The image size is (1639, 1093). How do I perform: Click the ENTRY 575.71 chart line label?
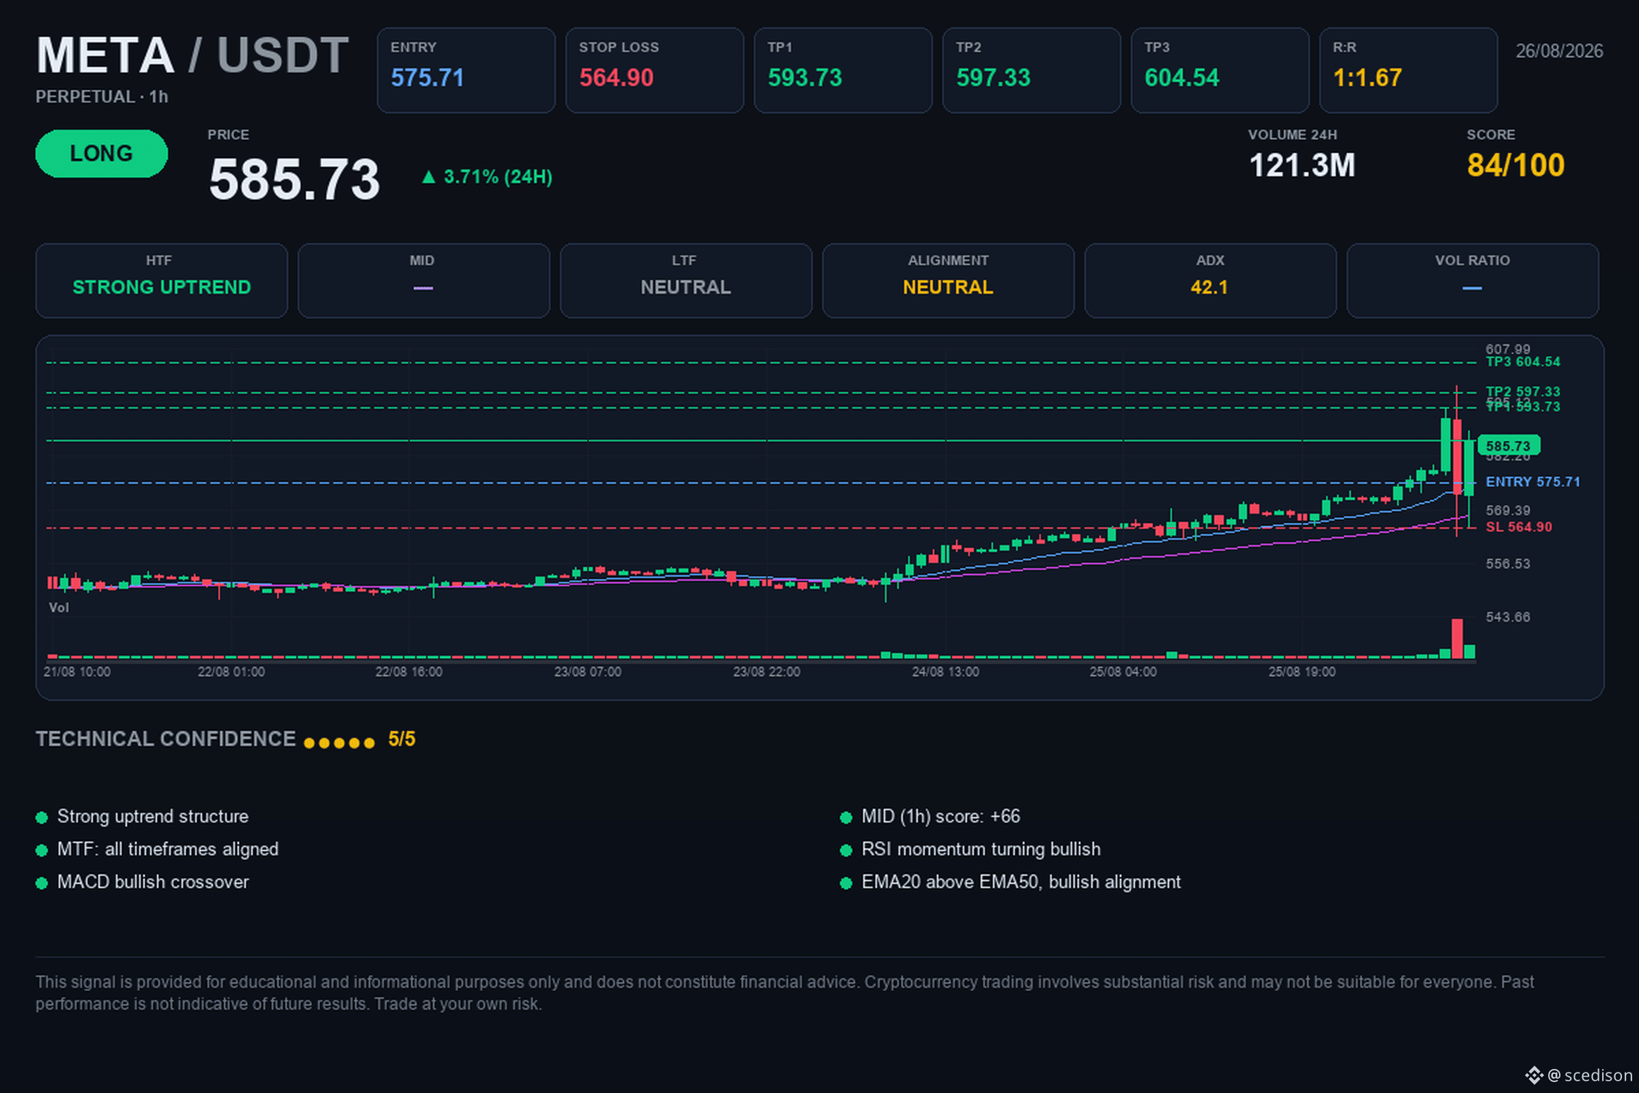click(1532, 482)
